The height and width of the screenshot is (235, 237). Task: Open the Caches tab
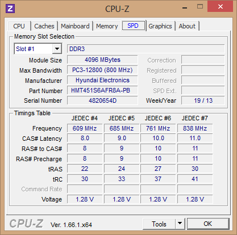coord(44,26)
